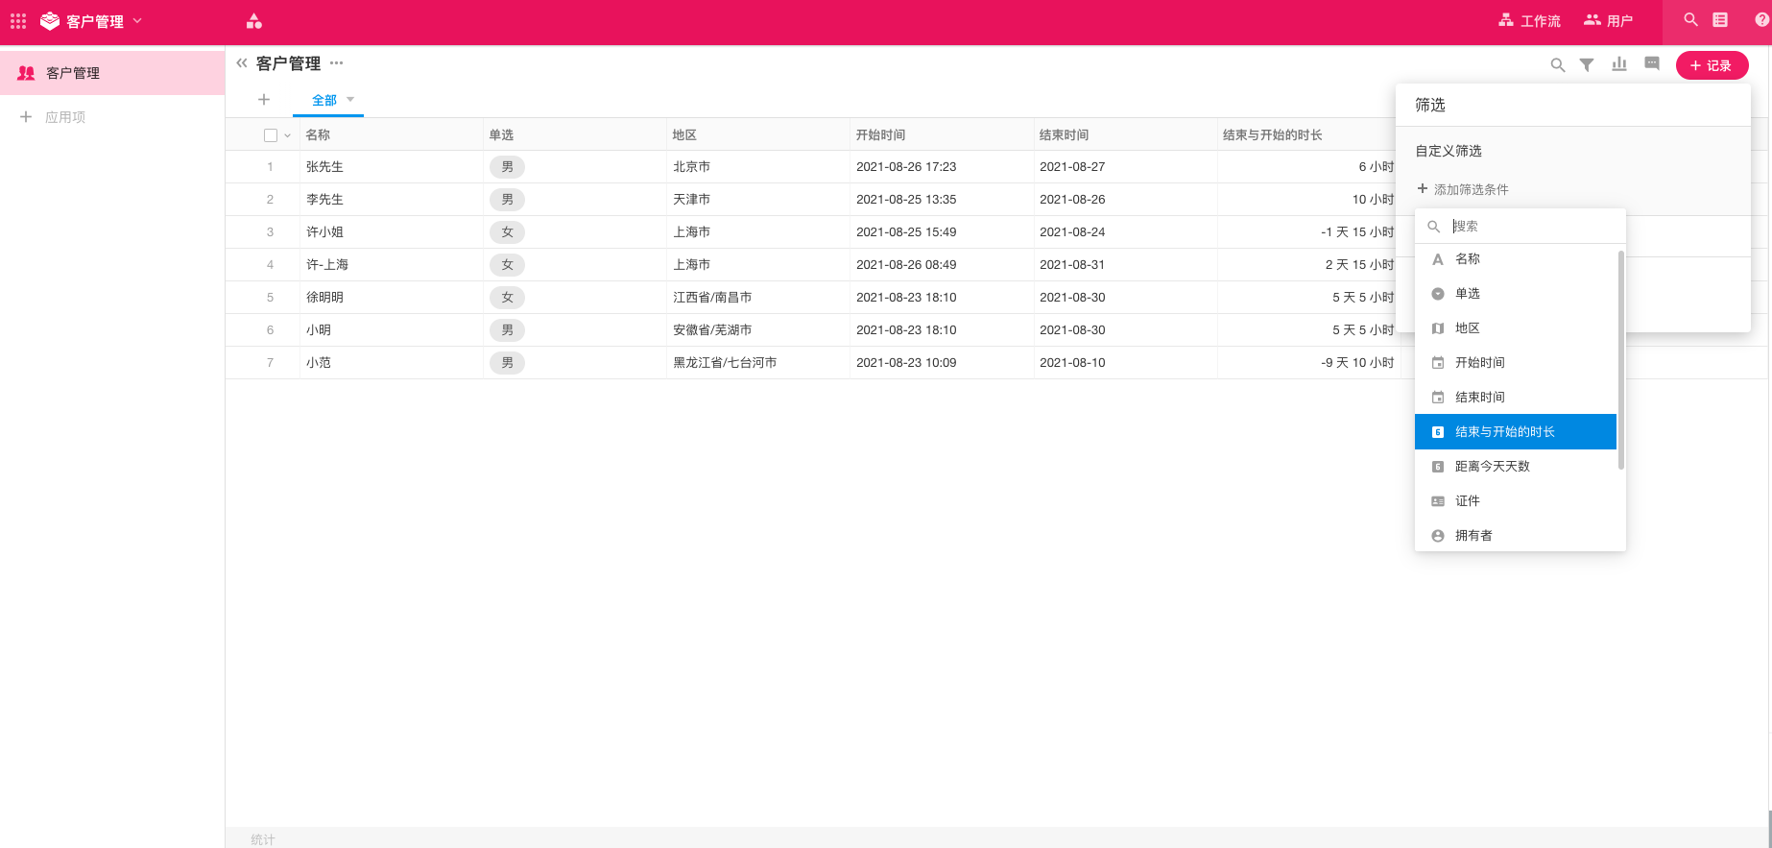
Task: Open the 许小姐 record
Action: coord(324,232)
